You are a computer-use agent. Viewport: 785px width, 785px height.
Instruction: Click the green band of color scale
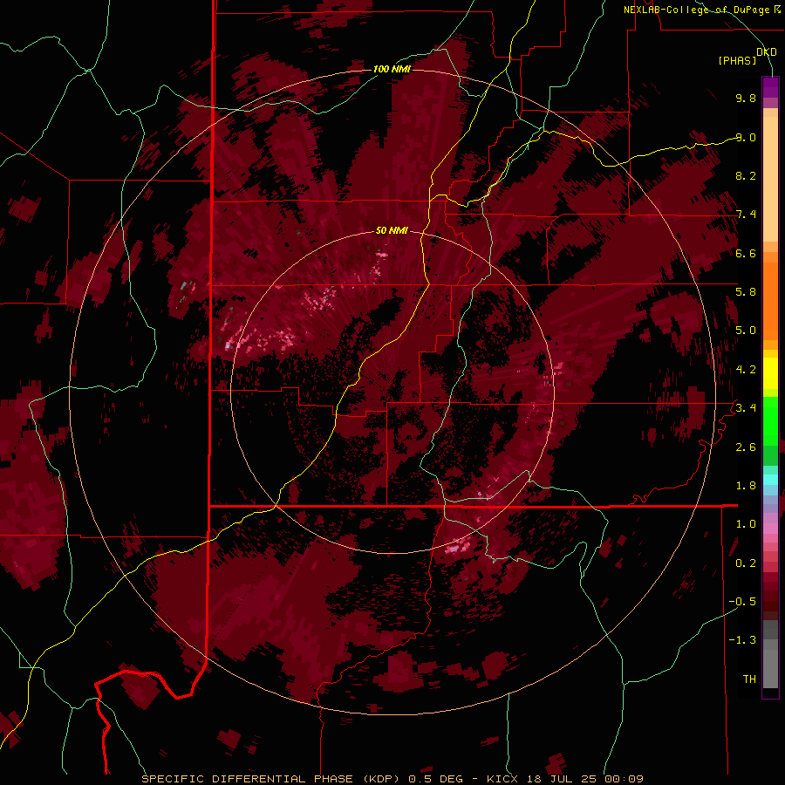[x=770, y=420]
